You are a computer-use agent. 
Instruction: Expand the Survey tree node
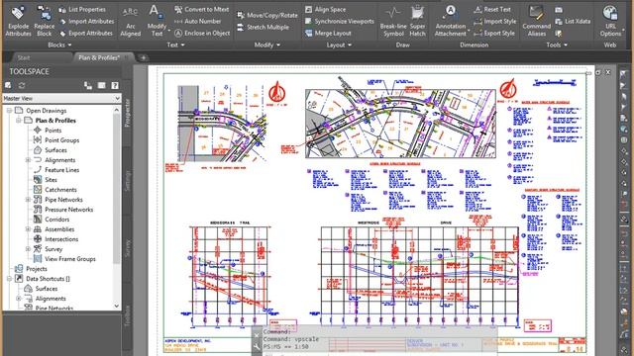(x=28, y=249)
